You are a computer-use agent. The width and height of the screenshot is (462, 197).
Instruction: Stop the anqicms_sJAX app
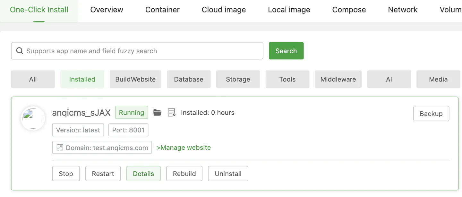[66, 174]
